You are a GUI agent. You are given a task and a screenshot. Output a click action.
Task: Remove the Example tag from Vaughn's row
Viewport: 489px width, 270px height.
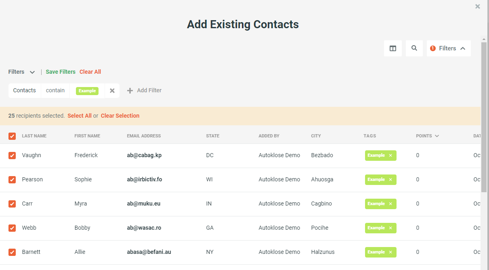(x=390, y=155)
